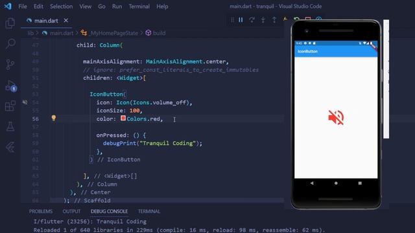Open the Extensions view
This screenshot has width=415, height=233.
[x=10, y=106]
